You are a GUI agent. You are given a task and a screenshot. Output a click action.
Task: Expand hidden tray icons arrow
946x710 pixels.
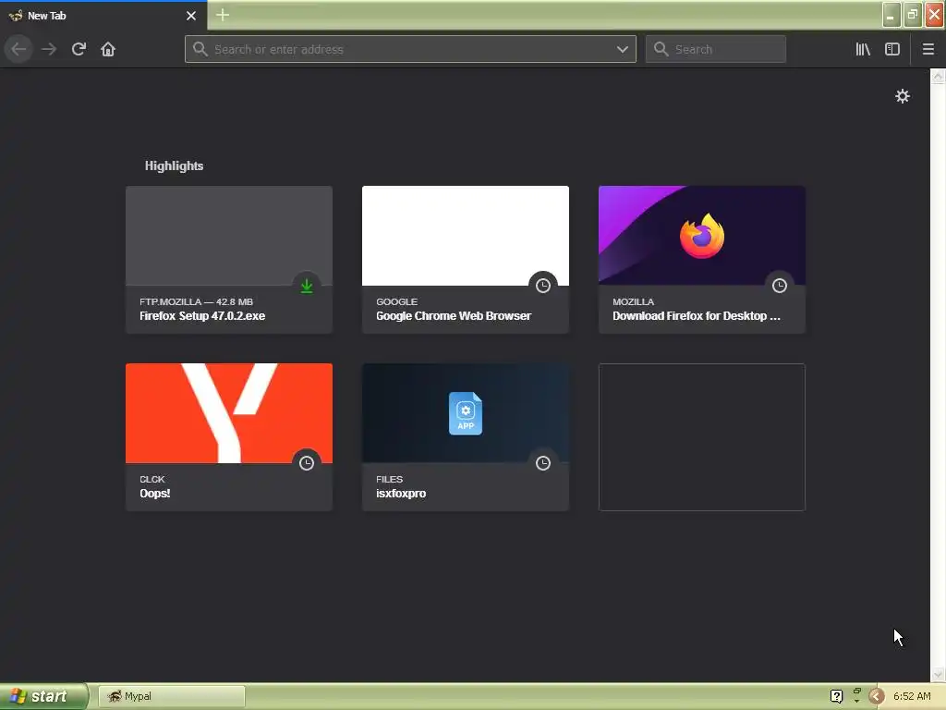pos(877,696)
